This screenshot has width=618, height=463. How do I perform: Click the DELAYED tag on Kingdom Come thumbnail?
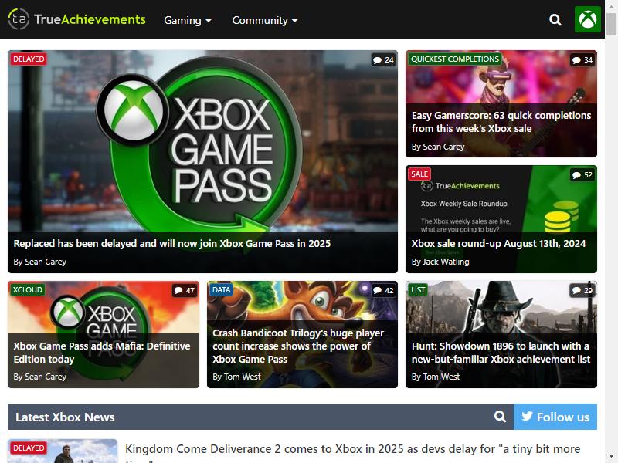coord(29,448)
